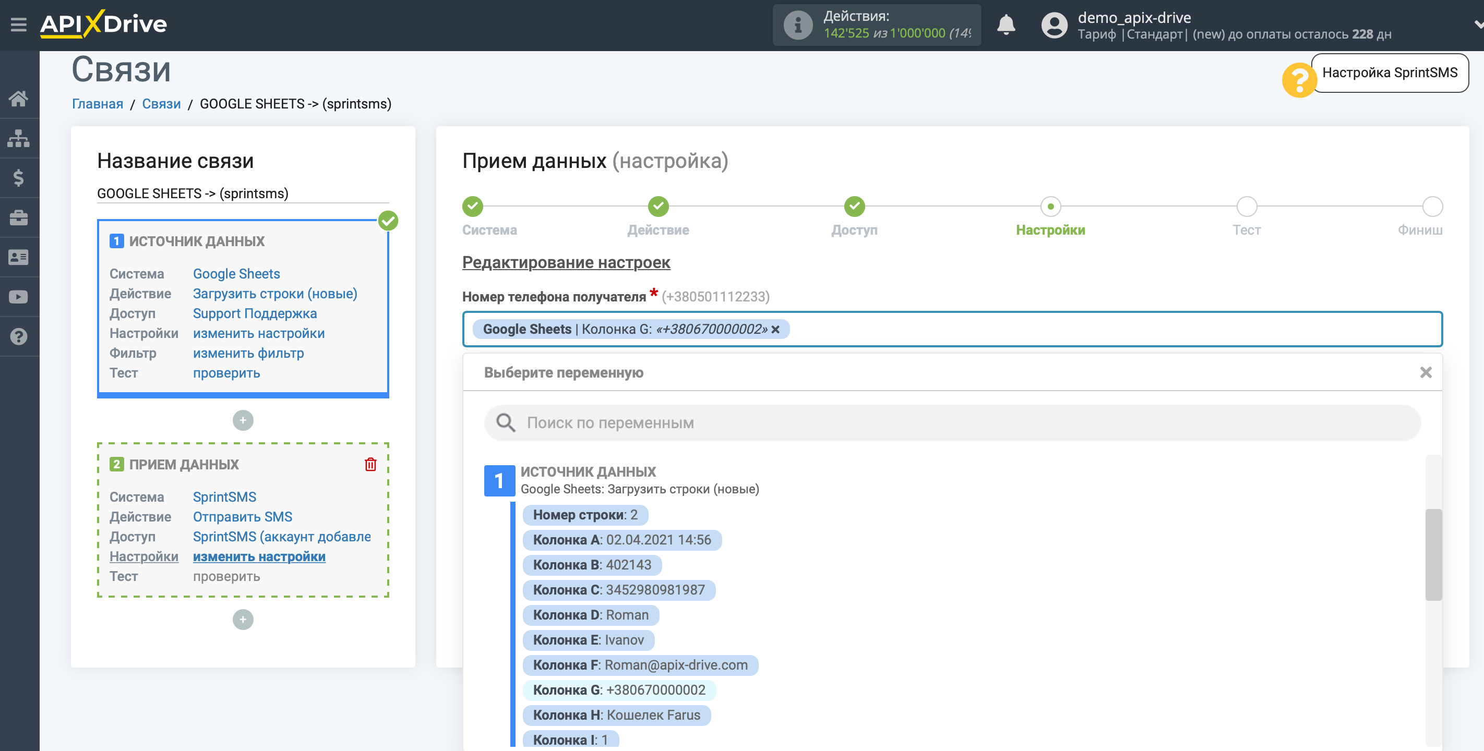Click проверить in source block
The height and width of the screenshot is (751, 1484).
226,373
